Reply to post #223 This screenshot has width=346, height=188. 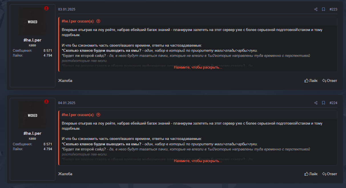(329, 80)
